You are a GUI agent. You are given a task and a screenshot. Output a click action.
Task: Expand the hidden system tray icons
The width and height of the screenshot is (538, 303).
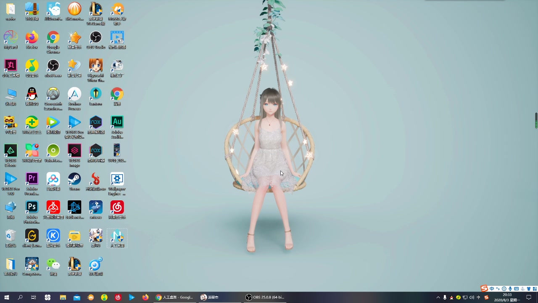(438, 297)
